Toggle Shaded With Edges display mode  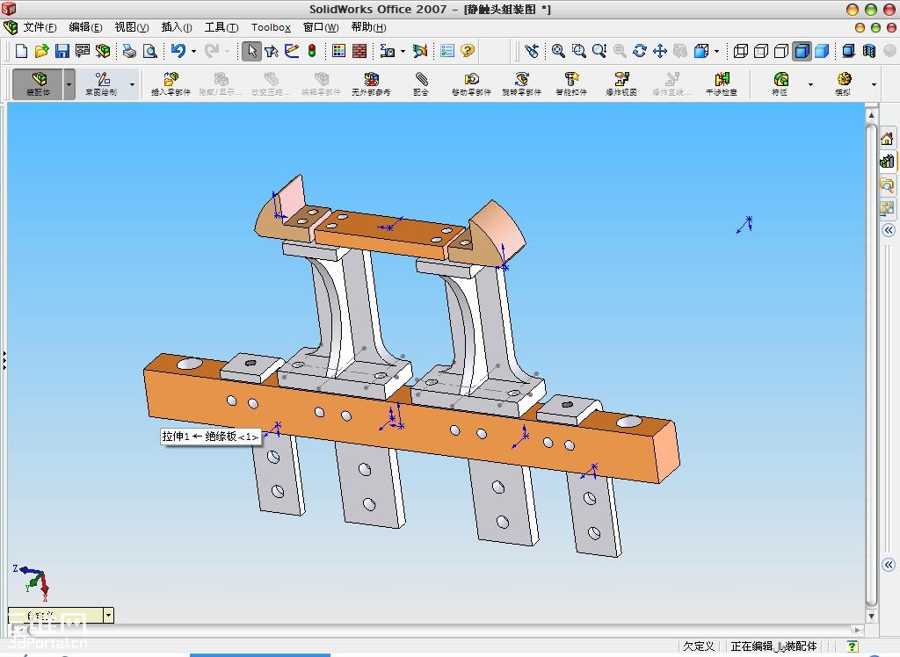pos(802,51)
